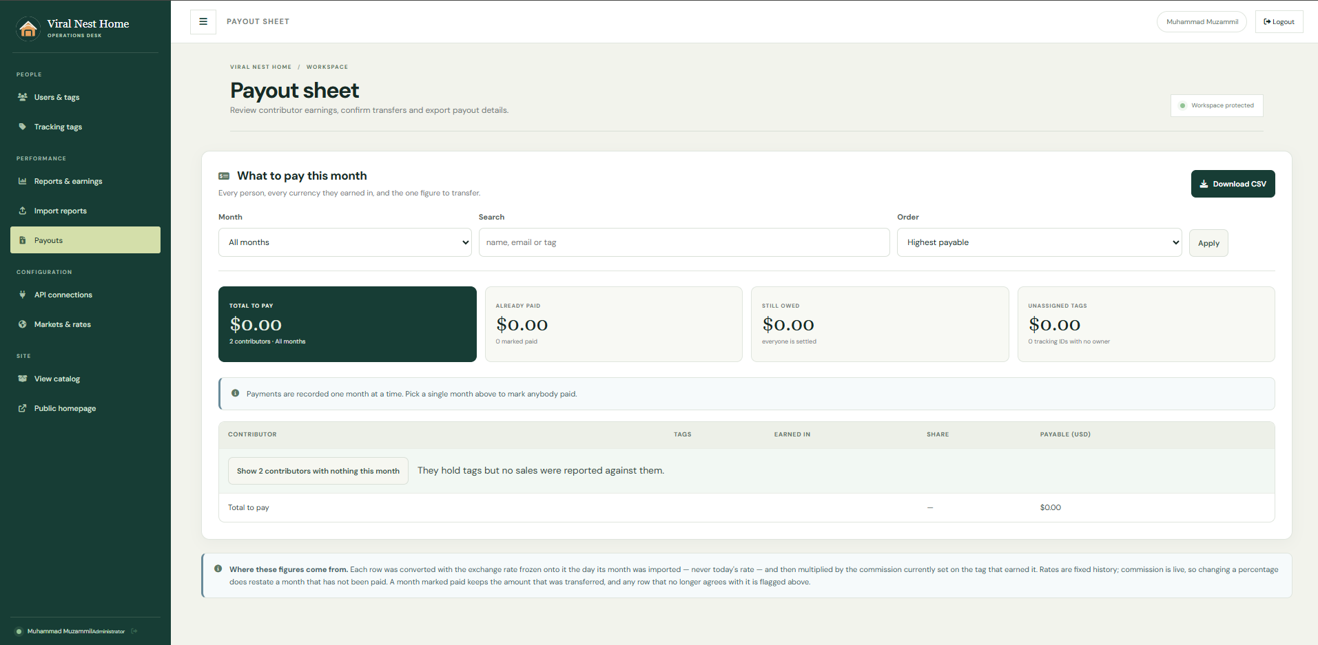1318x645 pixels.
Task: Click the WORKSPACE breadcrumb
Action: point(327,67)
